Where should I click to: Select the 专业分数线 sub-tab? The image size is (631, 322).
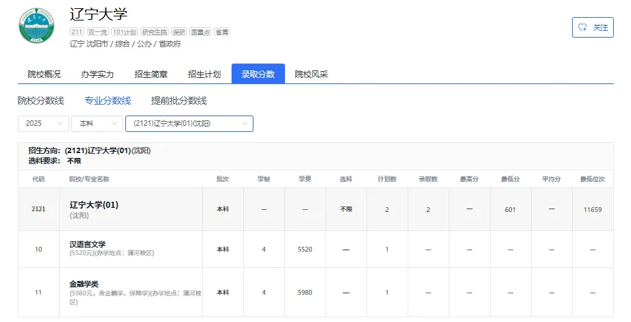coord(108,100)
